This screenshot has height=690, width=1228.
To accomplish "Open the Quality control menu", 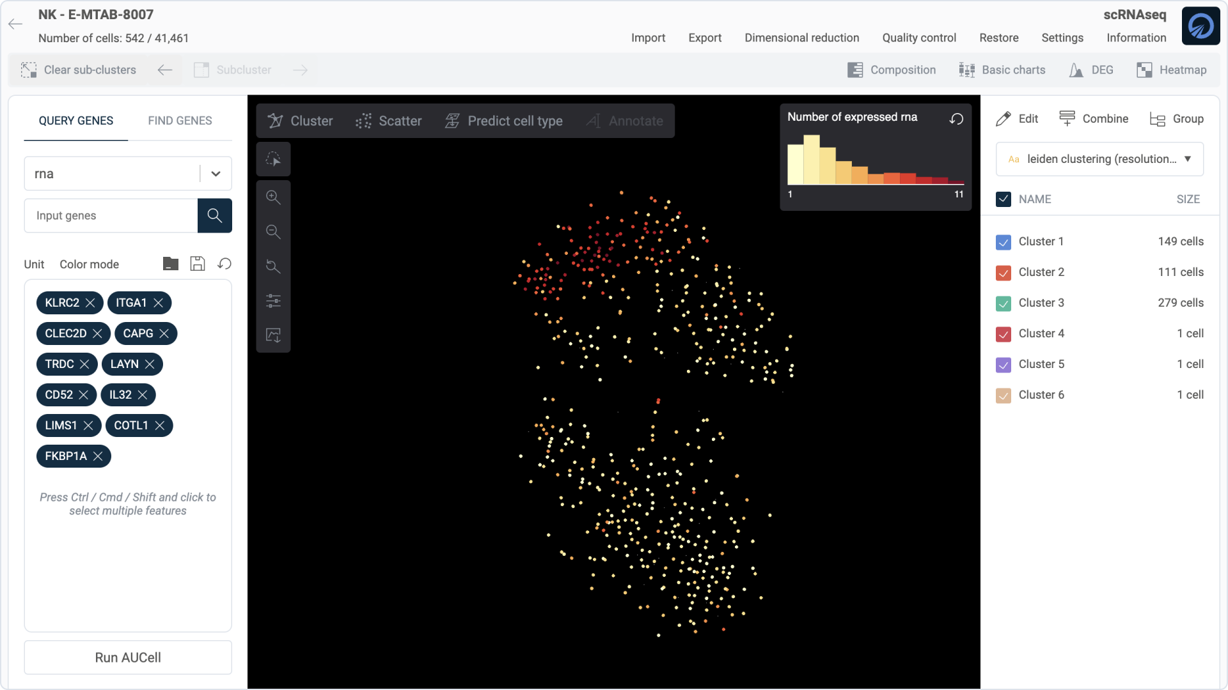I will click(918, 38).
